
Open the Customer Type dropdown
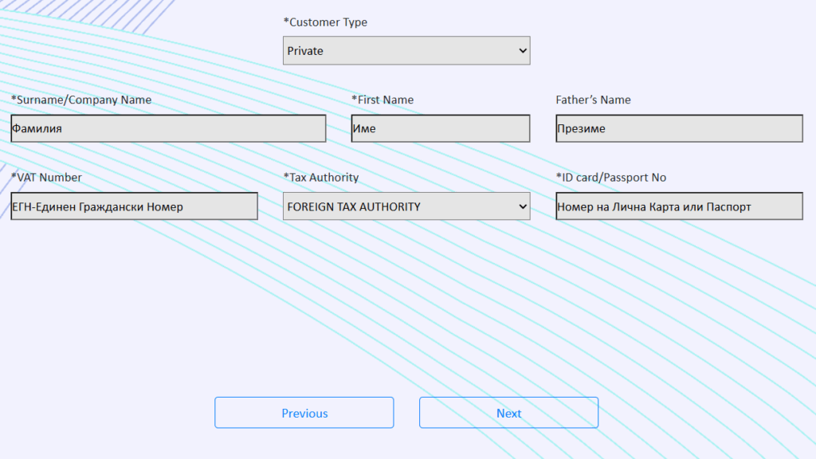tap(406, 50)
